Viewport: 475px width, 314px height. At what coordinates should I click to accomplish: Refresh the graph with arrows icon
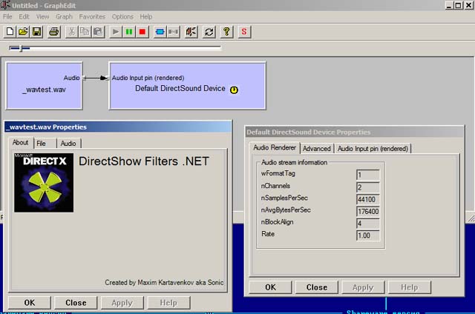[209, 32]
